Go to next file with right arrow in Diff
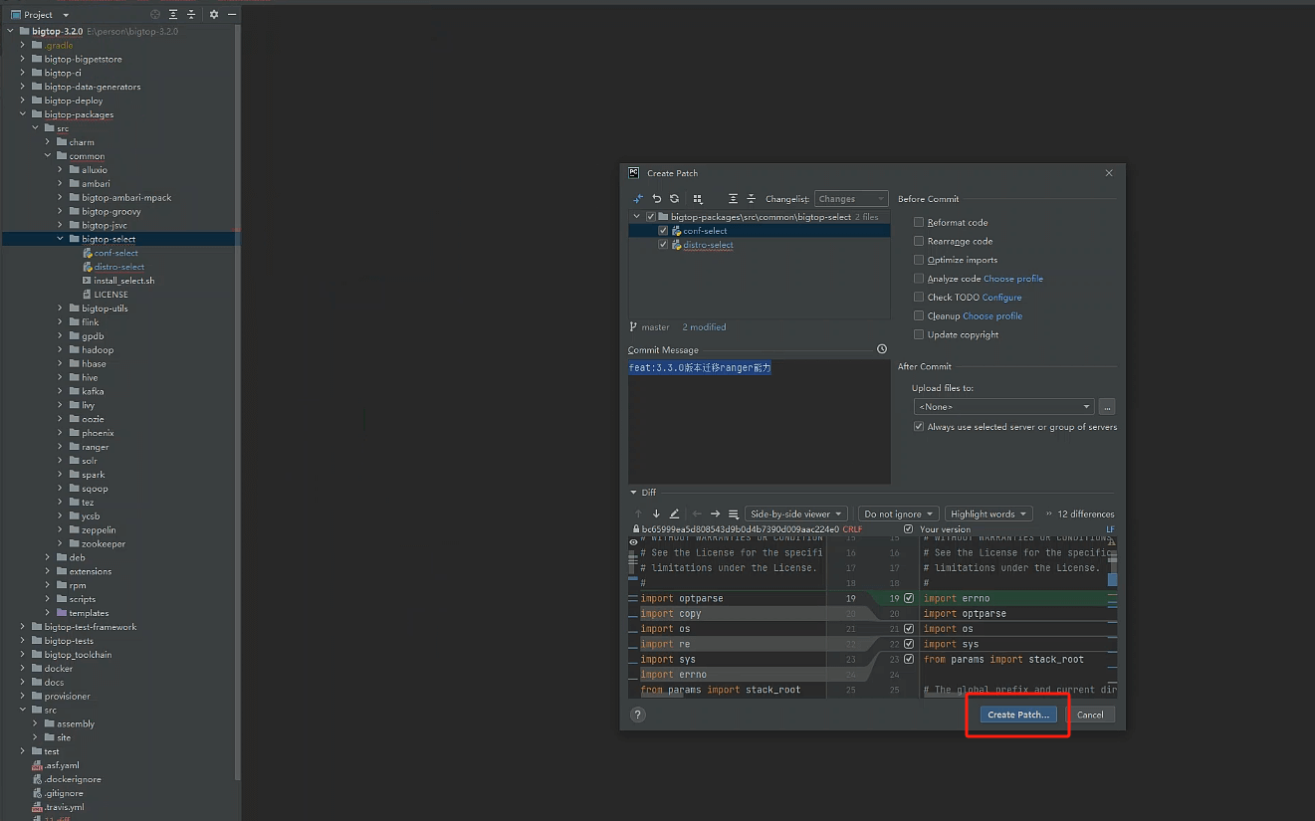The height and width of the screenshot is (821, 1315). pos(715,513)
